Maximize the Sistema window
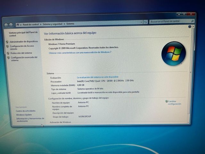 pyautogui.click(x=184, y=14)
